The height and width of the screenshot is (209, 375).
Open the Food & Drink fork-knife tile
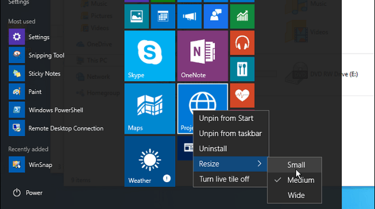pyautogui.click(x=242, y=69)
